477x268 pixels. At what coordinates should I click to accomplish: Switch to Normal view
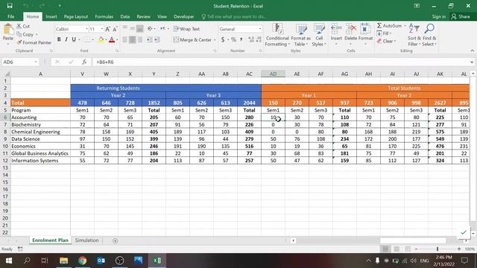(385, 249)
